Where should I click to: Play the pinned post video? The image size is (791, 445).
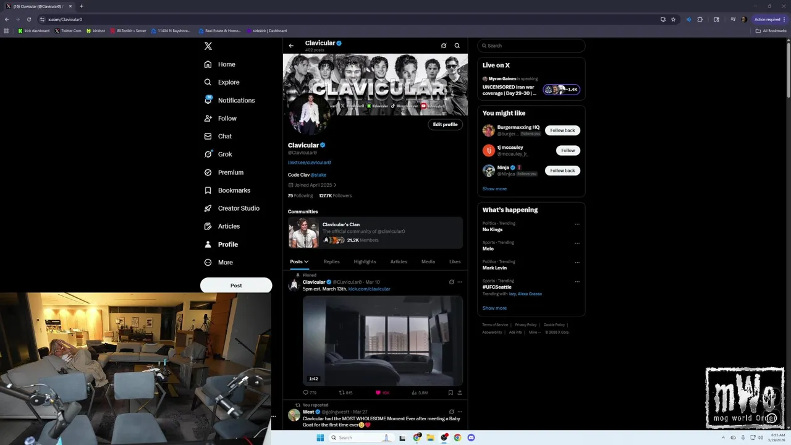tap(383, 341)
